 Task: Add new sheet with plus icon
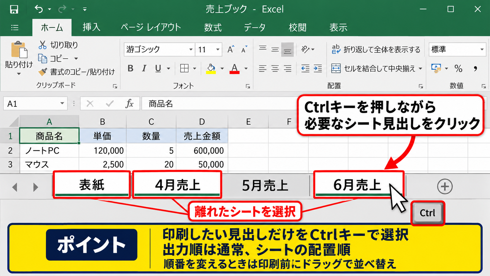pos(445,186)
